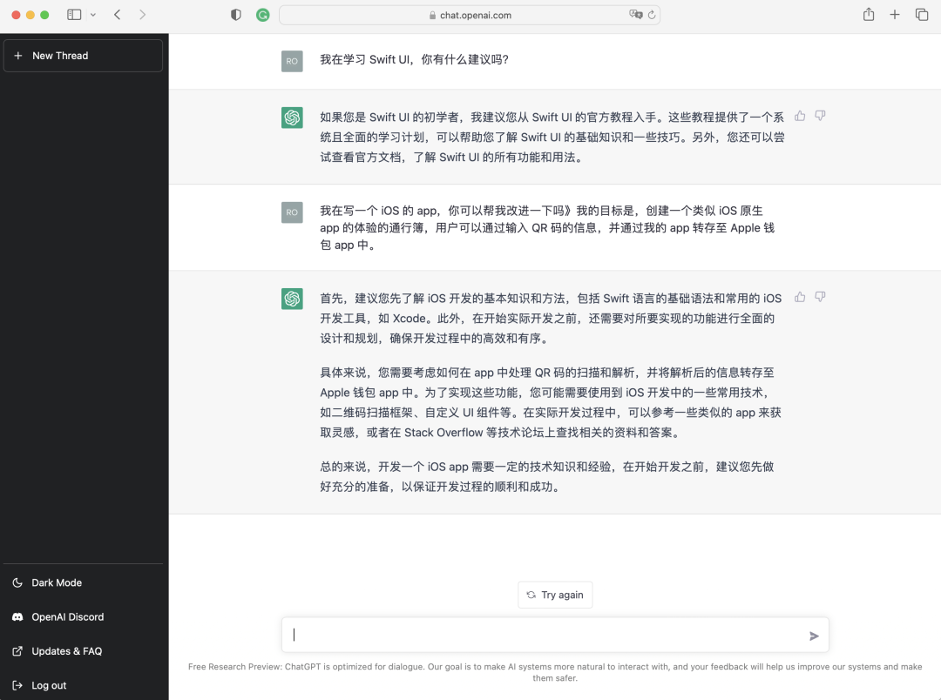Thumbs up the second ChatGPT response
The width and height of the screenshot is (941, 700).
coord(800,297)
